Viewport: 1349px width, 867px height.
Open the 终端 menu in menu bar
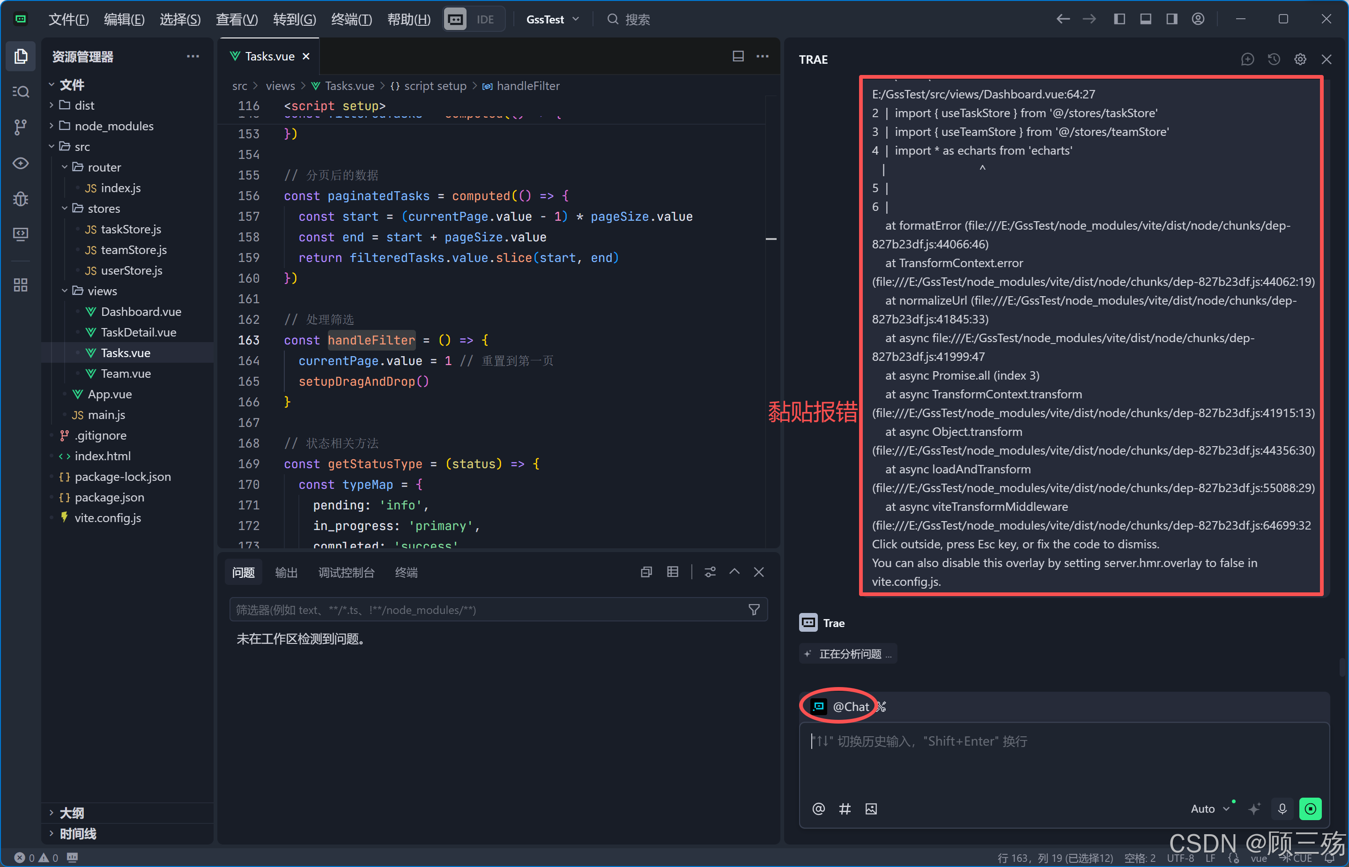tap(351, 19)
